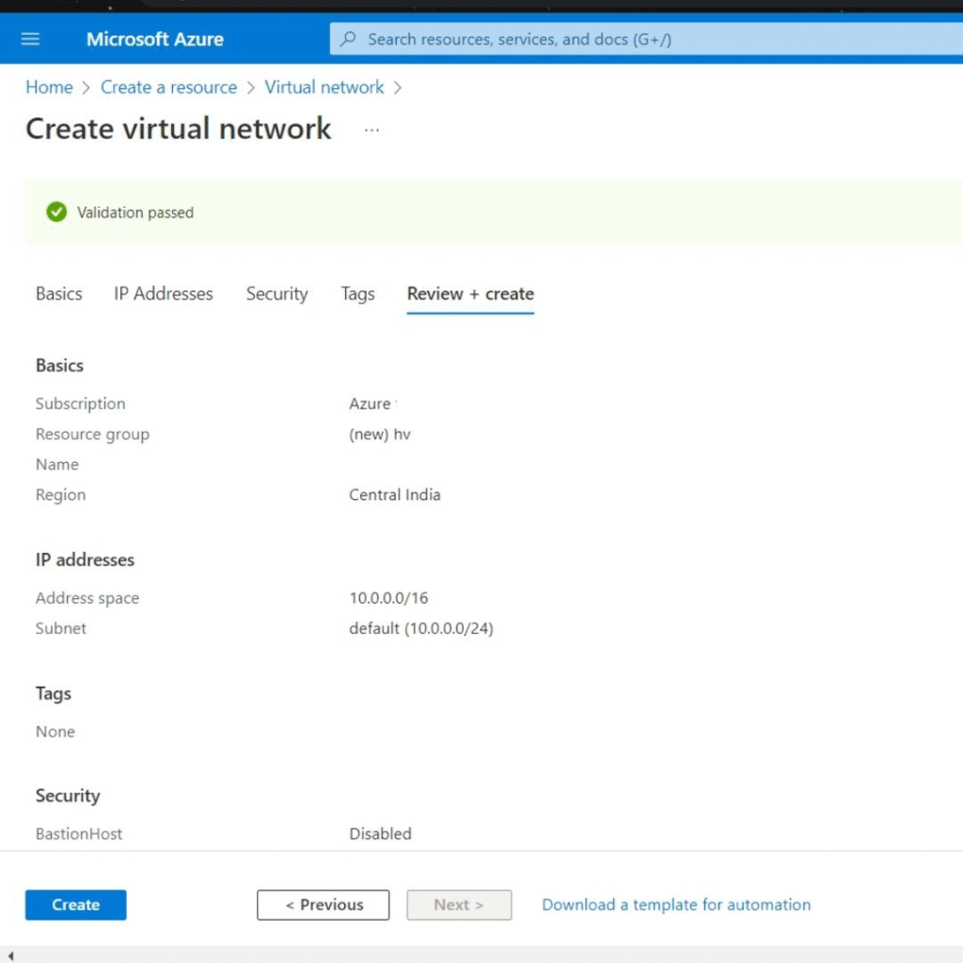Click the BastionHost label
The width and height of the screenshot is (963, 963).
point(79,834)
